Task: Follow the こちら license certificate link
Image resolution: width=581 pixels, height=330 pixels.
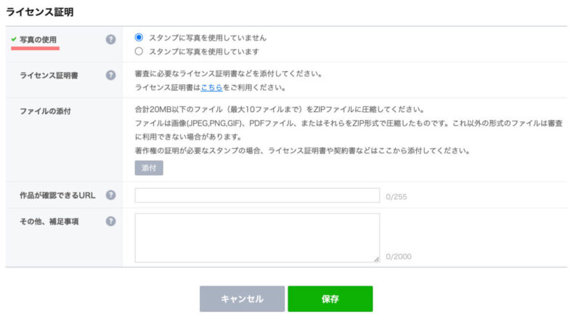Action: (211, 87)
